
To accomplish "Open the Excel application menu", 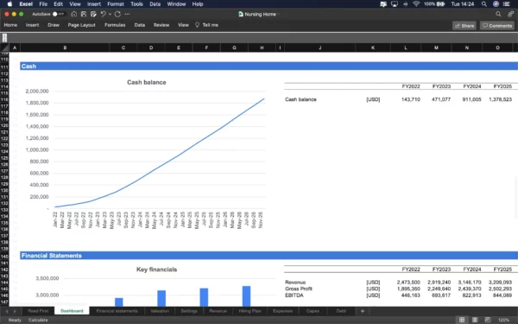I will coord(26,4).
